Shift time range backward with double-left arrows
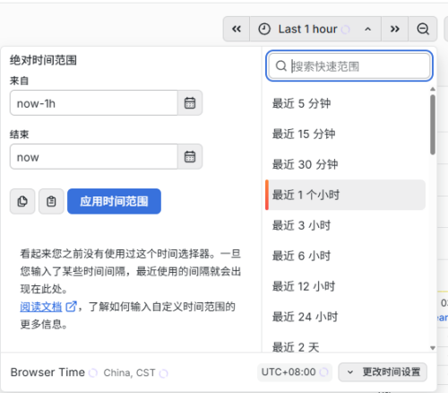 pos(237,29)
